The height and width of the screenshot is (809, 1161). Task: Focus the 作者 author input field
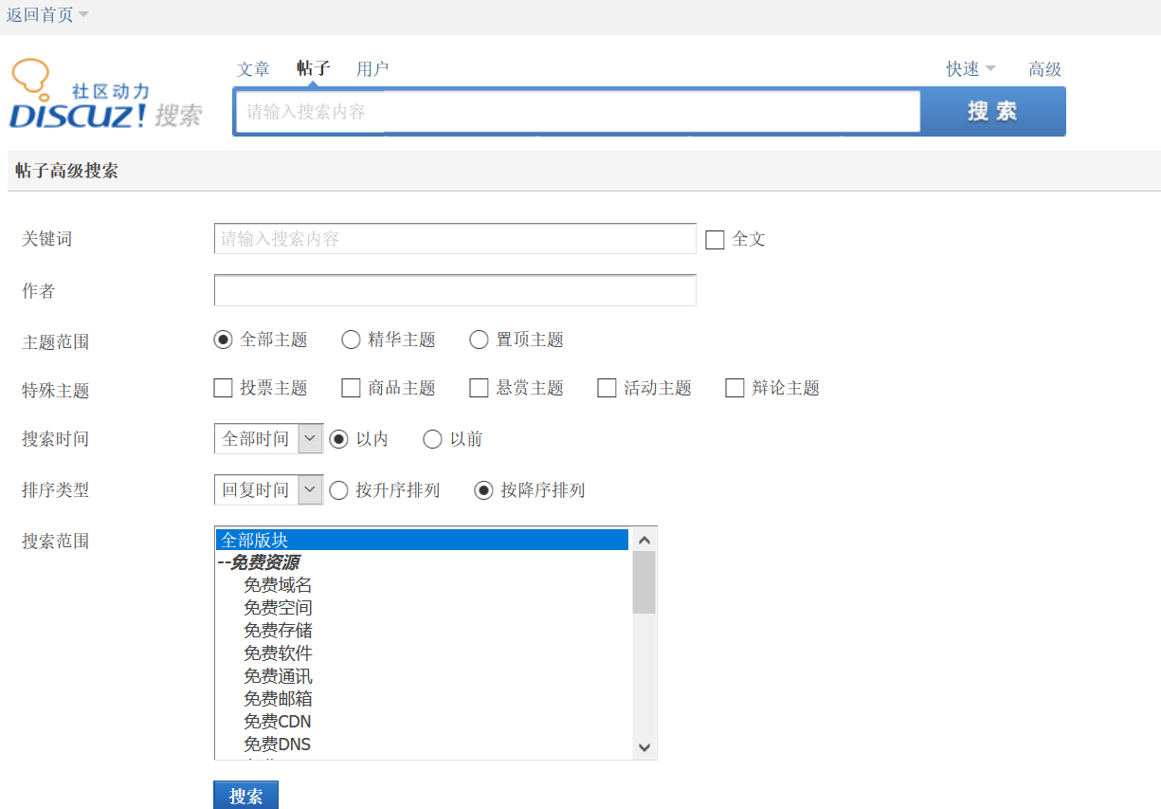455,290
